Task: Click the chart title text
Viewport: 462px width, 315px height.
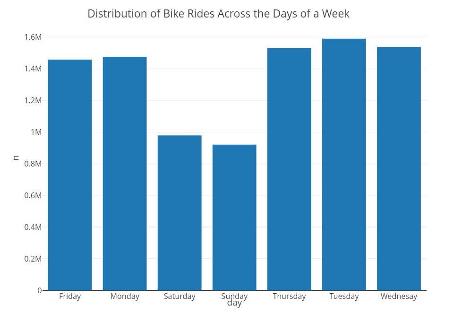Action: [218, 14]
